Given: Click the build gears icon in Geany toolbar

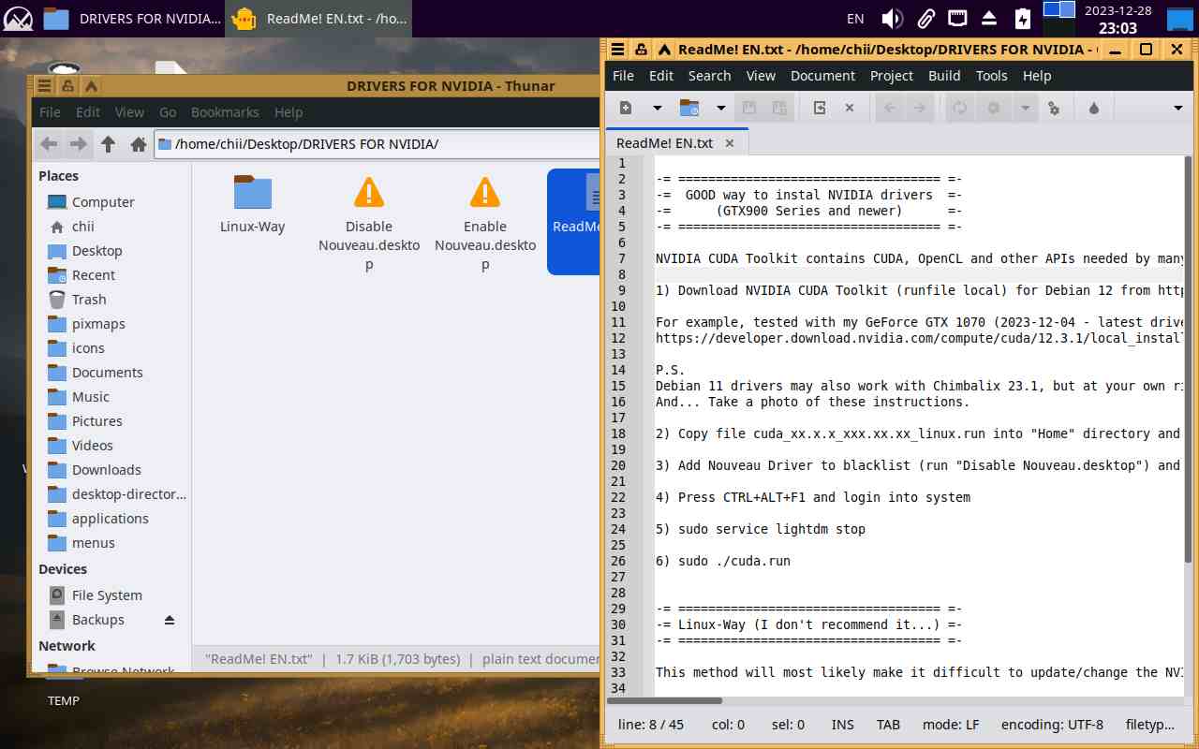Looking at the screenshot, I should 1054,108.
